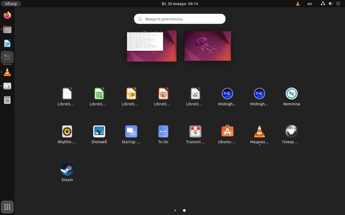Open Steam
The image size is (345, 215).
point(67,169)
